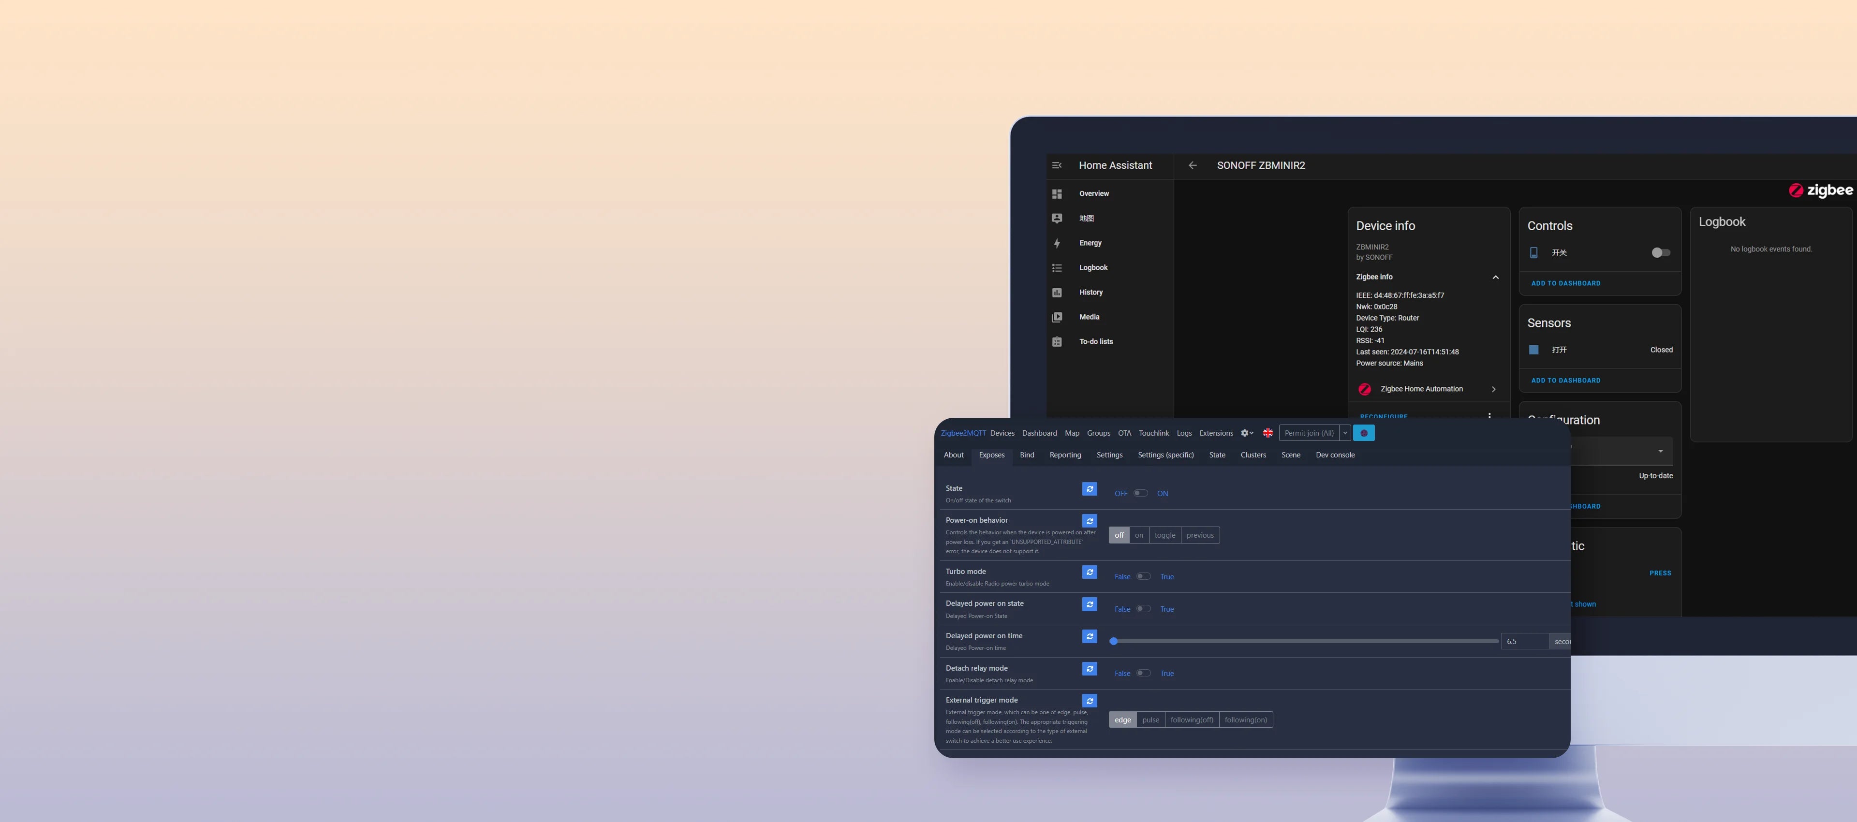Screen dimensions: 1857x822
Task: Open the settings gear dropdown
Action: [x=1246, y=433]
